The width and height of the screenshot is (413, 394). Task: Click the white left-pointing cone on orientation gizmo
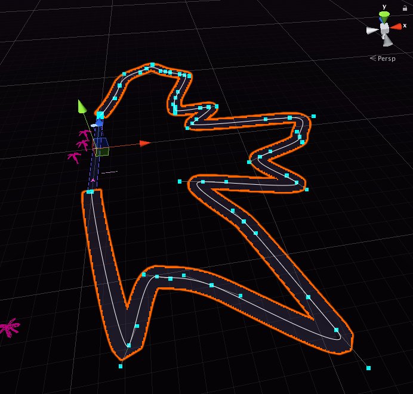tap(372, 30)
